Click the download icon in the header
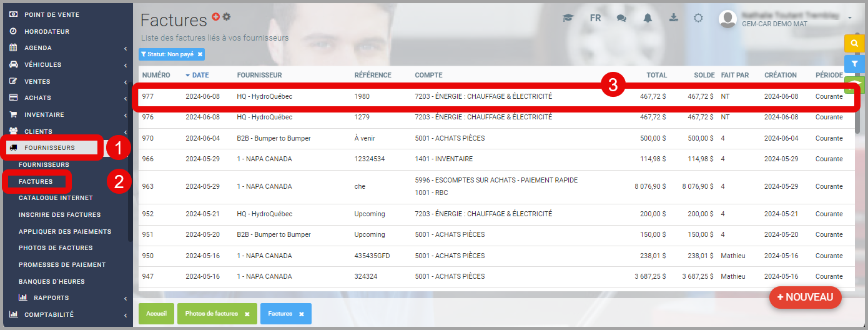The height and width of the screenshot is (330, 868). (674, 18)
